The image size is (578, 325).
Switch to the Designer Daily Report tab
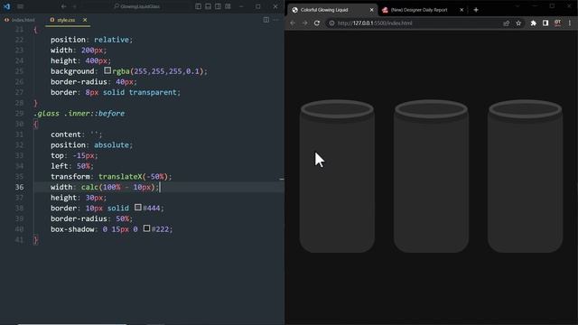418,10
